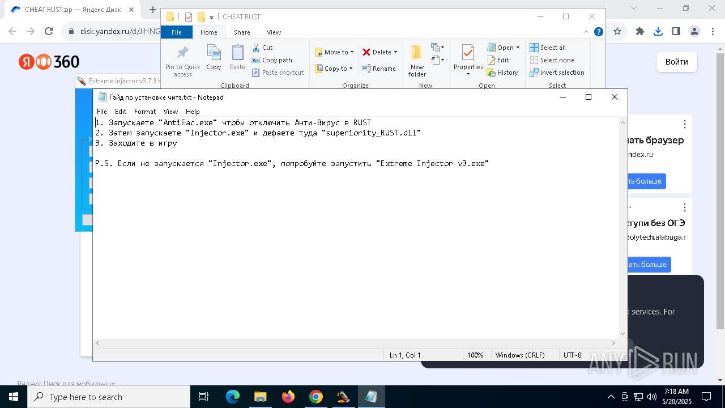Screen dimensions: 725x408
Task: Click in the Notepad text area first line
Action: 233,122
